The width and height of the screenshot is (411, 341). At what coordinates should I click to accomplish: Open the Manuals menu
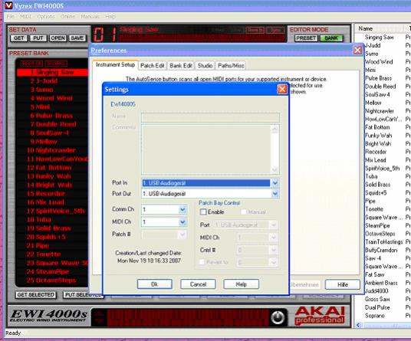click(90, 17)
